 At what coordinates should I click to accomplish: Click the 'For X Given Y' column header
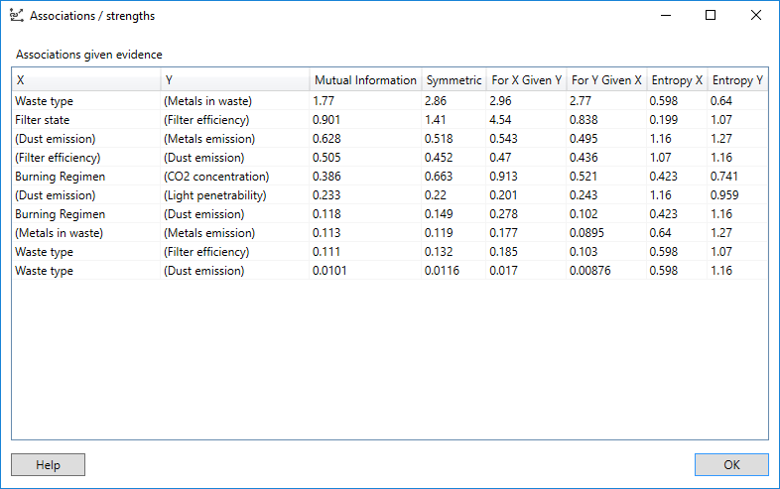point(526,80)
